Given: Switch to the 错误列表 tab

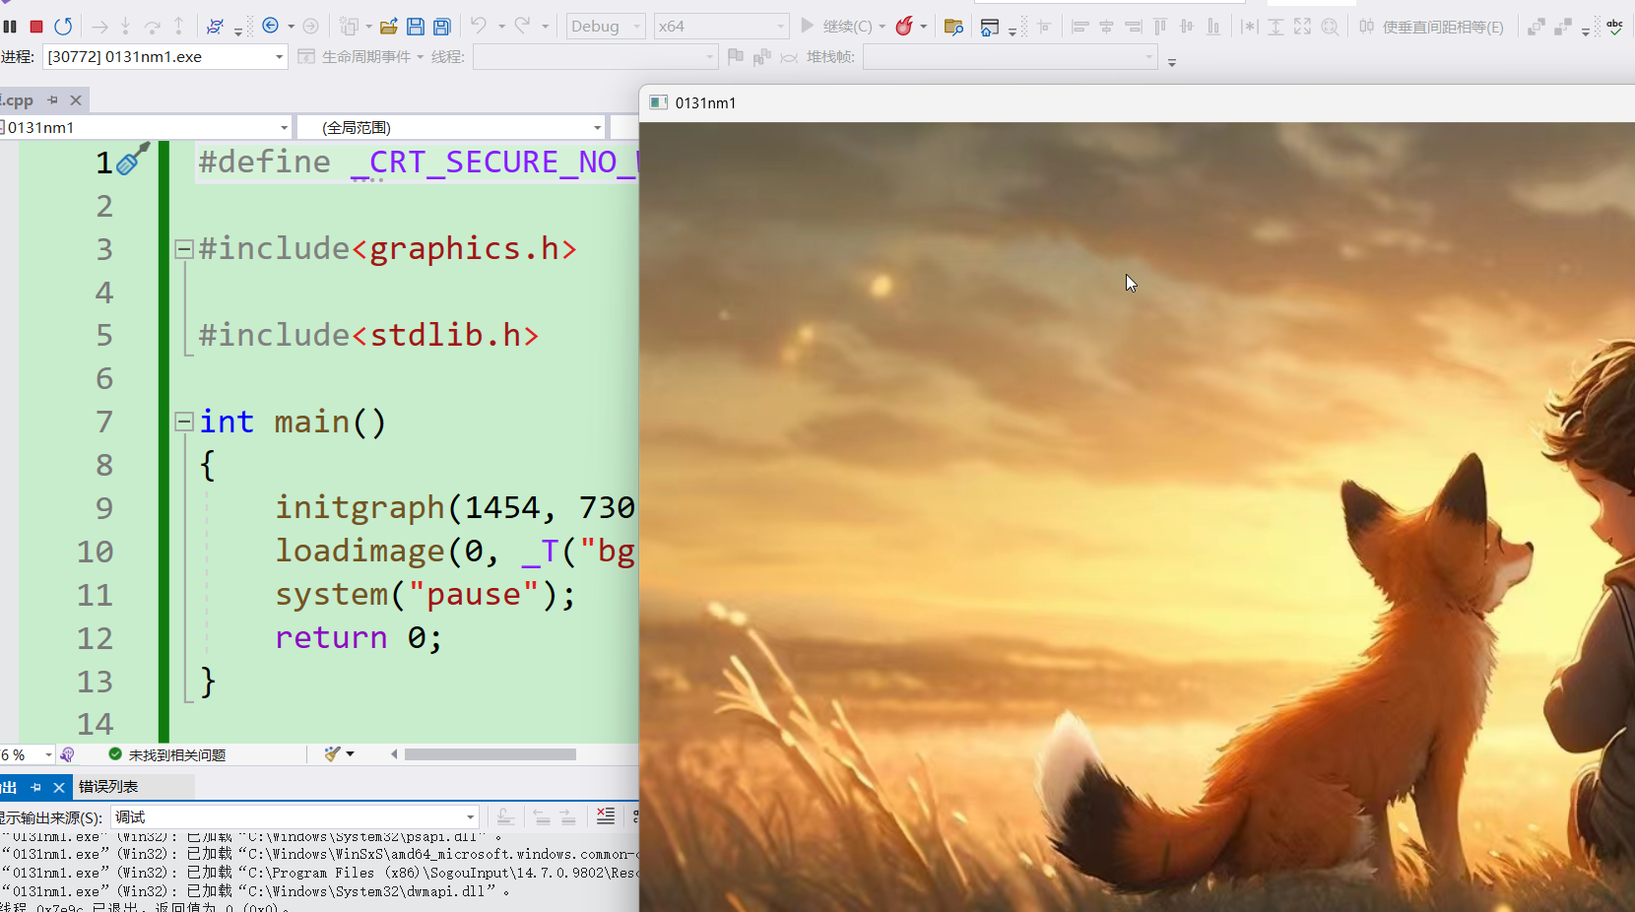Looking at the screenshot, I should (108, 787).
